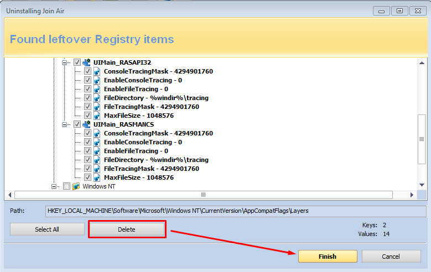Collapse the UIMain_RASAPI32 tree node

[64, 62]
